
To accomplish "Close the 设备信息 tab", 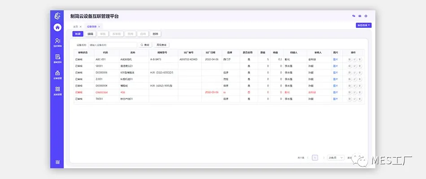I will click(100, 27).
